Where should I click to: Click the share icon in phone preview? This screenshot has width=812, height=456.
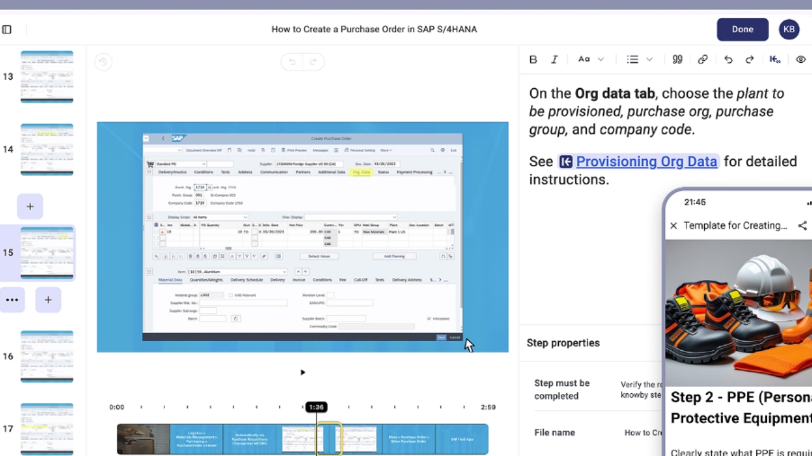[x=802, y=225]
